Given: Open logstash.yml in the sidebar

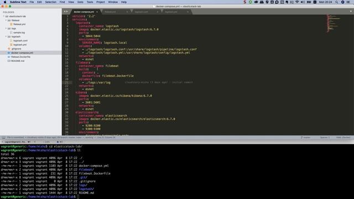Looking at the screenshot, I should click(x=20, y=45).
